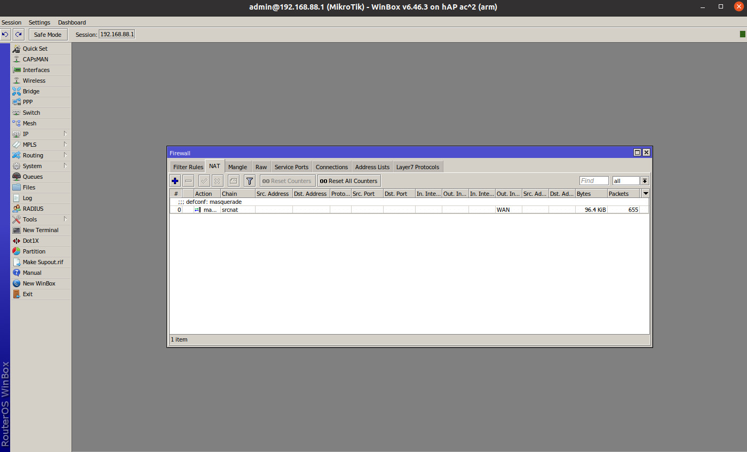The height and width of the screenshot is (452, 747).
Task: Switch to the Layer7 Protocols tab
Action: pos(418,167)
